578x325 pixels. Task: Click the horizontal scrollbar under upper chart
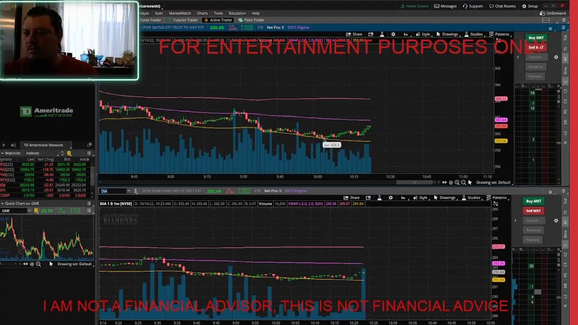415,182
